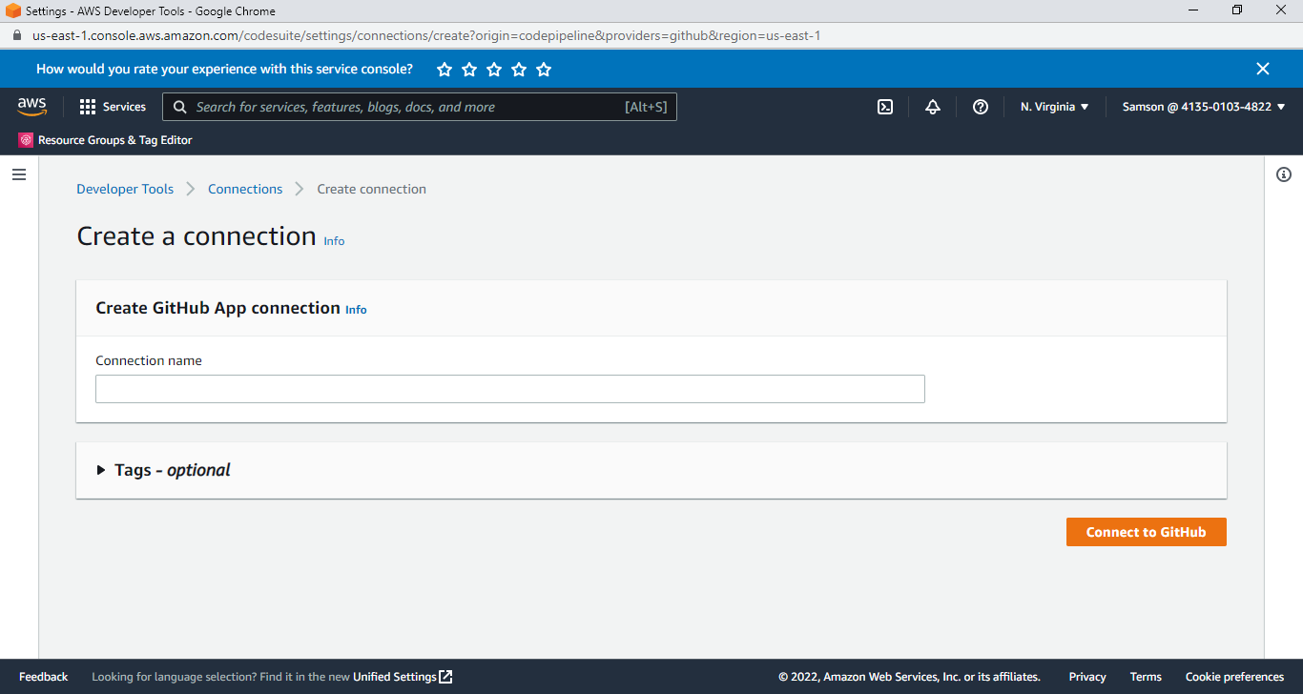Open Unified Settings link in footer
This screenshot has width=1303, height=694.
(402, 677)
